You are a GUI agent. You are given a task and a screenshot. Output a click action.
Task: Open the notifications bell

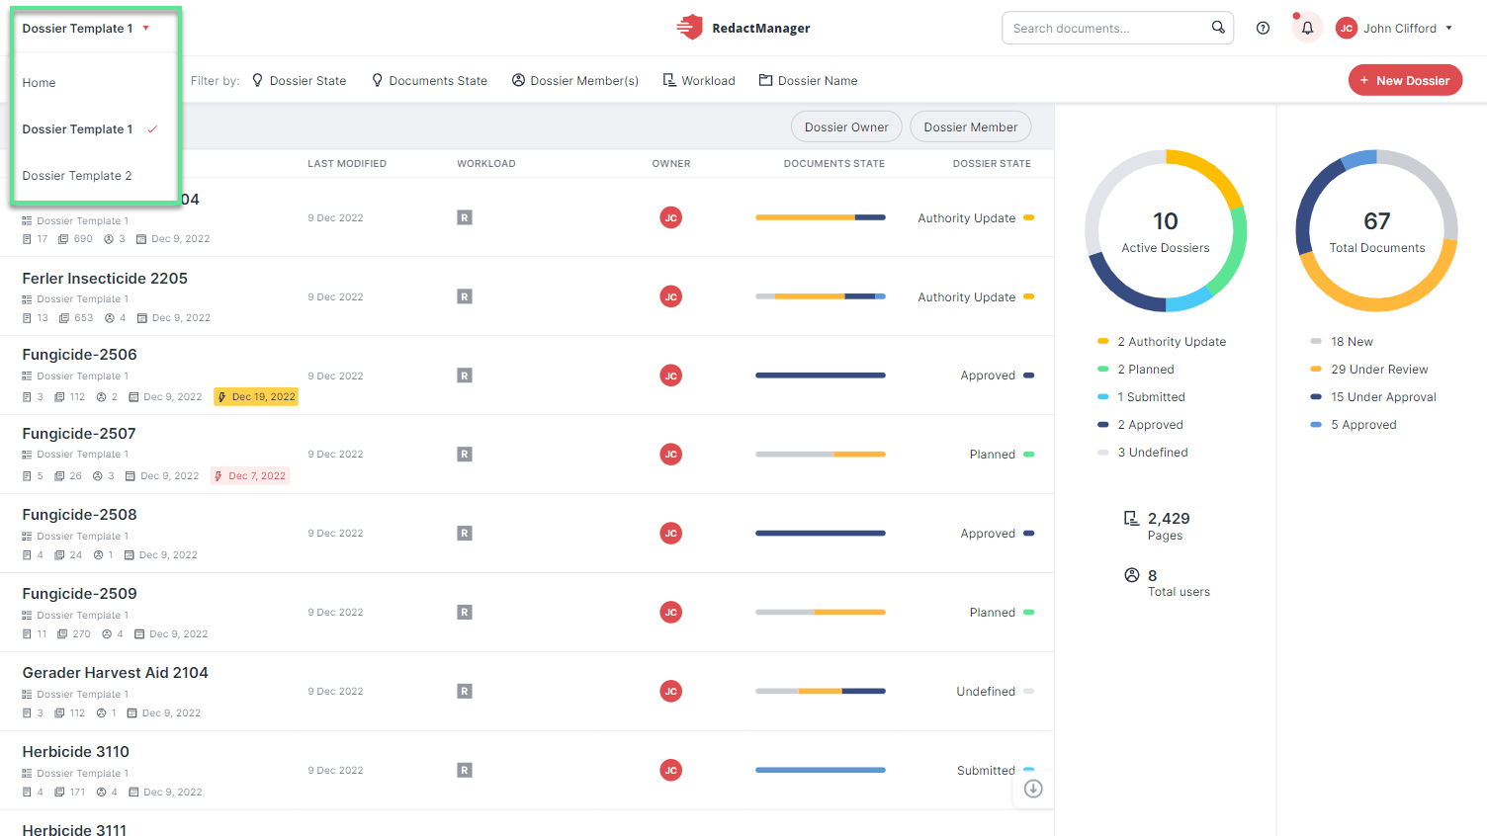(1307, 28)
